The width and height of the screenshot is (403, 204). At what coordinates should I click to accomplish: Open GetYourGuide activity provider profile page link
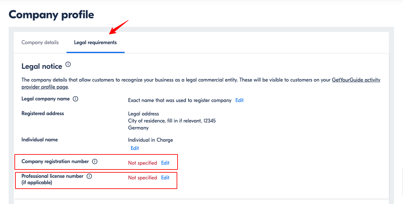[201, 83]
